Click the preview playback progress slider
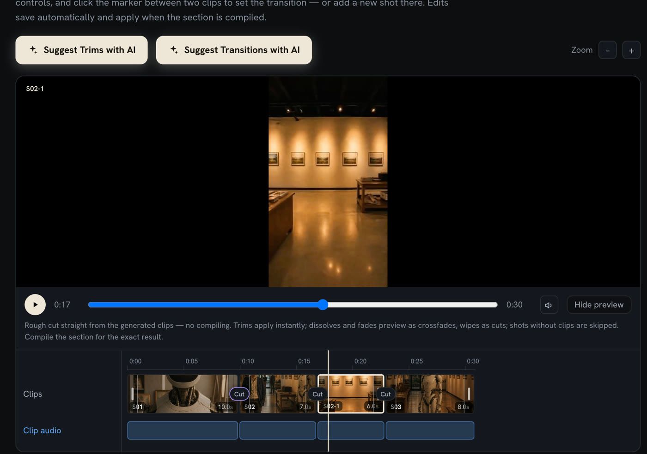 293,305
